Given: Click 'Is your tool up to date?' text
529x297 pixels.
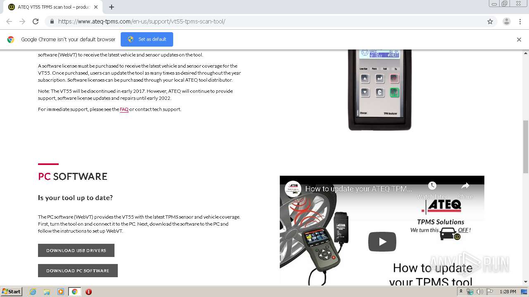Looking at the screenshot, I should click(75, 198).
